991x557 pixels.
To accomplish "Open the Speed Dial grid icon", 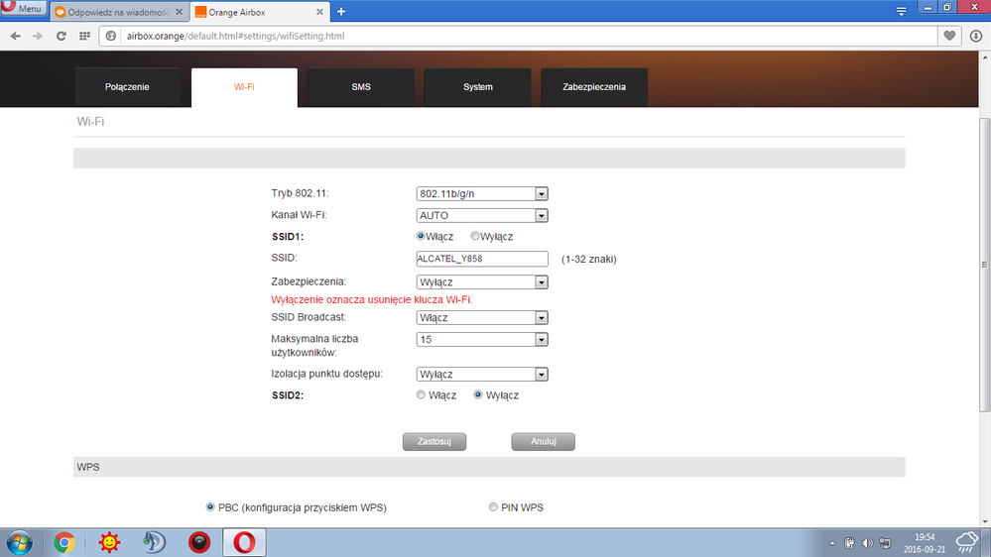I will pyautogui.click(x=85, y=36).
